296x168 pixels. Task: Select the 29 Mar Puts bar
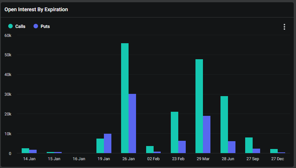(207, 134)
